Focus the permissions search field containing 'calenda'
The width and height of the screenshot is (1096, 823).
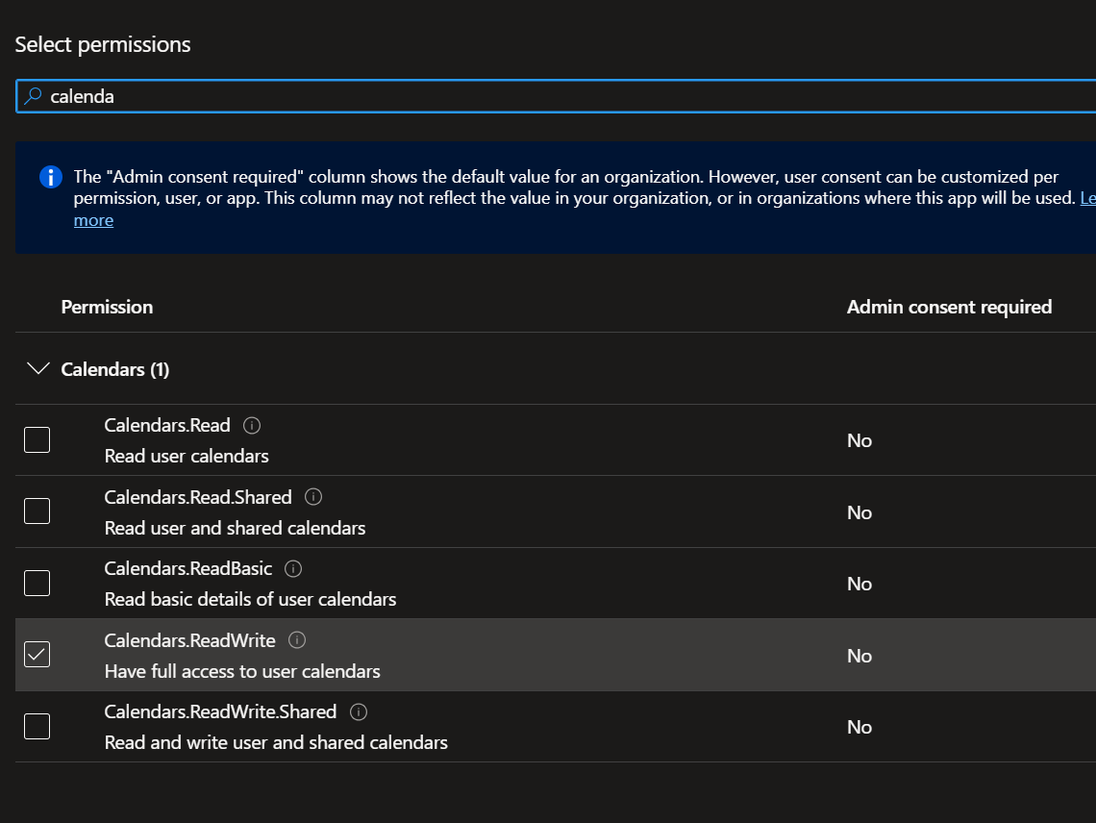coord(556,96)
